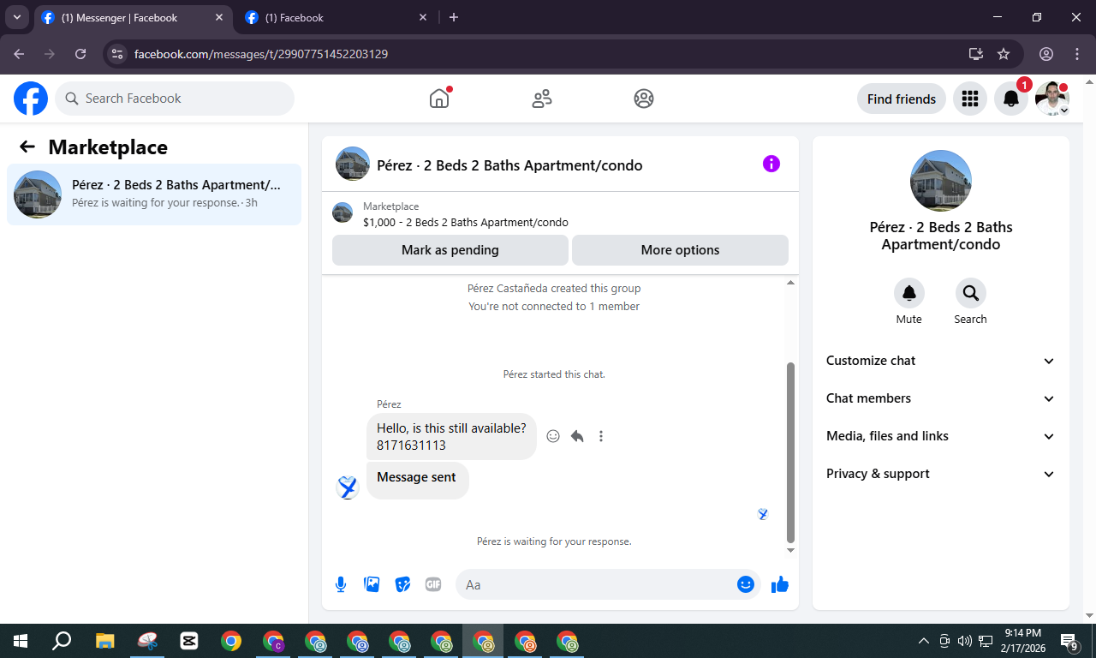Screen dimensions: 1096x658
Task: Reload the page in browser
Action: (80, 54)
